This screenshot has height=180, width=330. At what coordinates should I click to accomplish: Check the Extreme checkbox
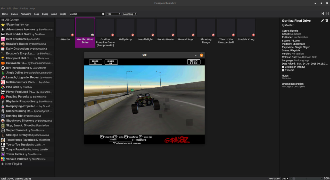pos(283,70)
